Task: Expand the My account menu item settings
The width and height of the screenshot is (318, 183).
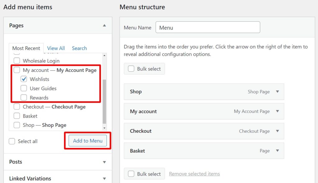Action: (x=277, y=111)
